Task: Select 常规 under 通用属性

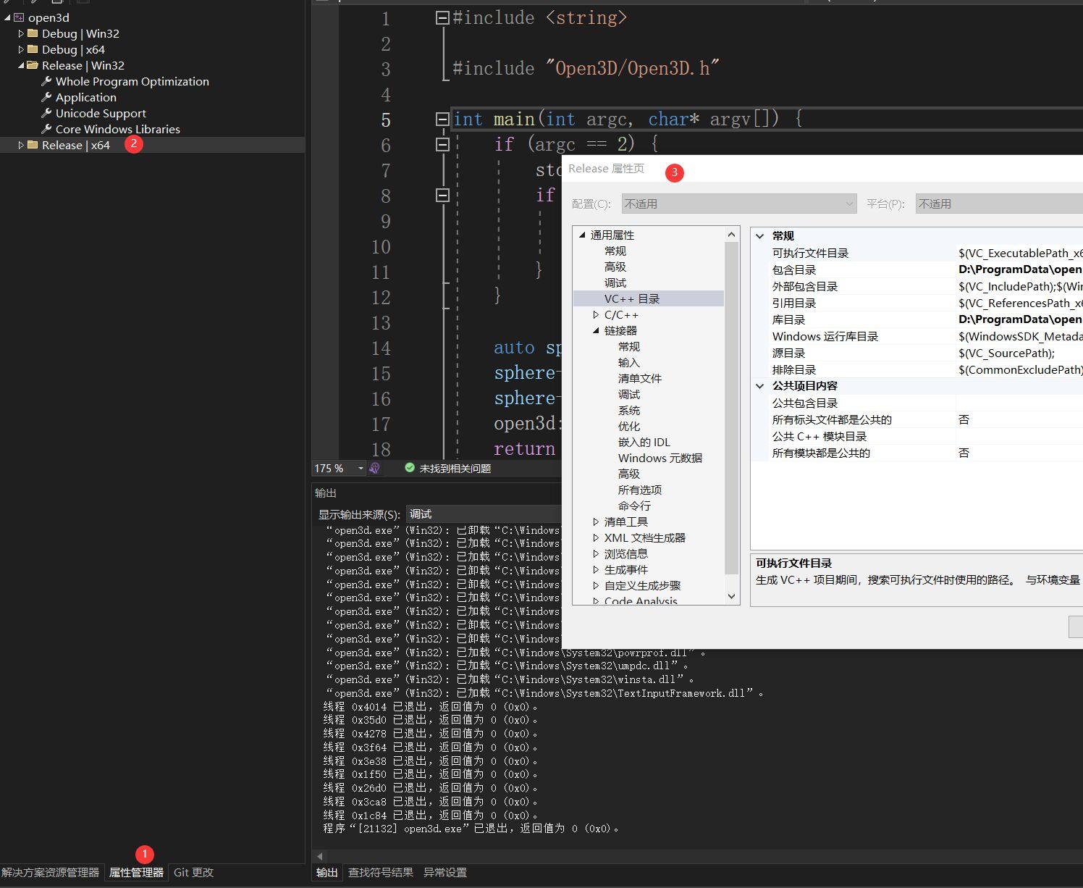Action: pos(615,251)
